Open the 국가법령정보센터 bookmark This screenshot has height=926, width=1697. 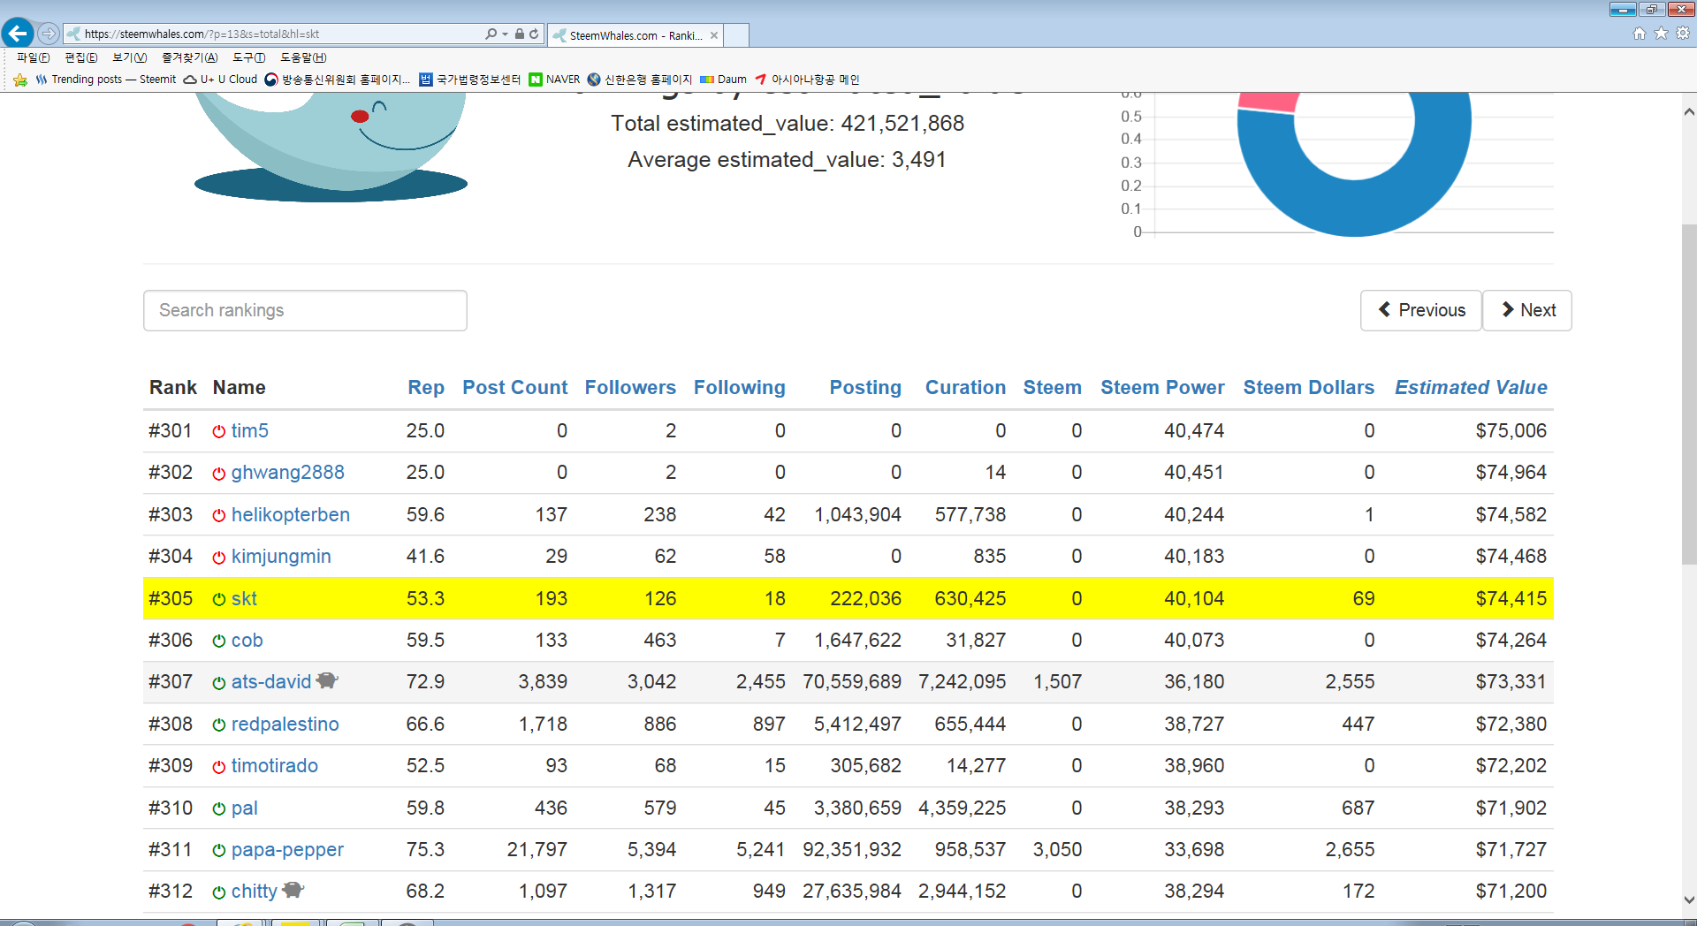[x=469, y=80]
